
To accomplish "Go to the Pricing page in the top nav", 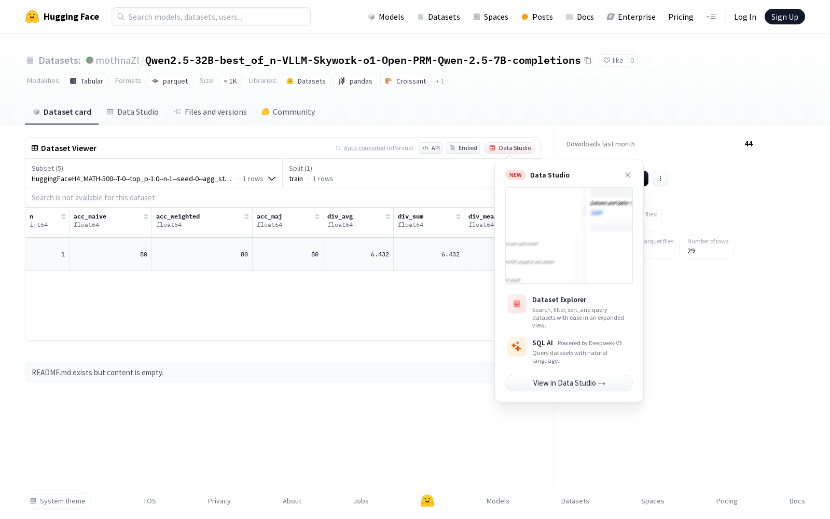I will tap(681, 17).
